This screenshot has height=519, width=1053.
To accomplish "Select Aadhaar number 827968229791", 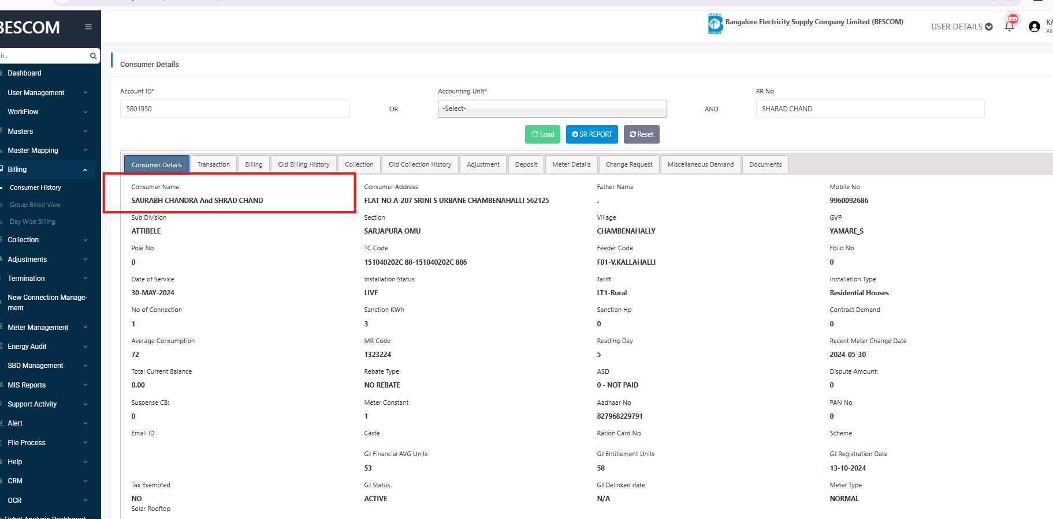I will point(620,416).
